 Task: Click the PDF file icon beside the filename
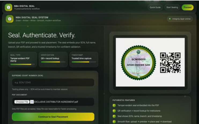pos(32,102)
